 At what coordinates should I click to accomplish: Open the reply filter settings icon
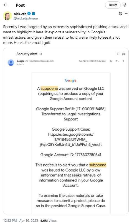(x=125, y=5)
